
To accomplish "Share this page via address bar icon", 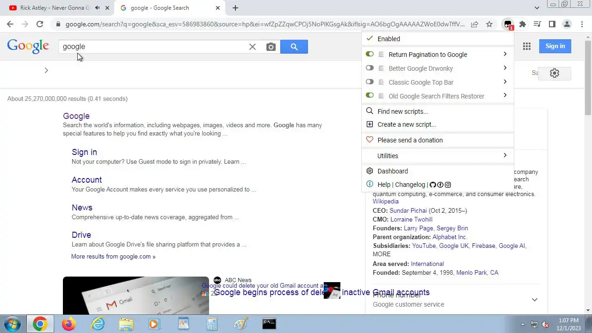I will [475, 25].
